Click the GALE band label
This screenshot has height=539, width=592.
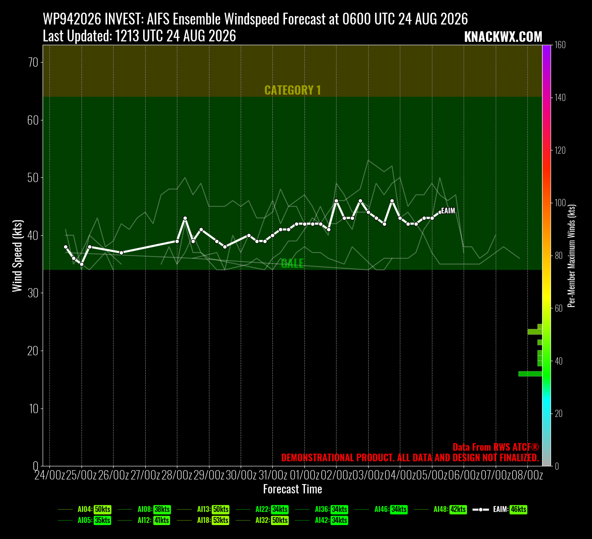(x=292, y=263)
